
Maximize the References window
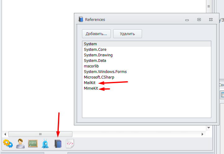point(199,20)
